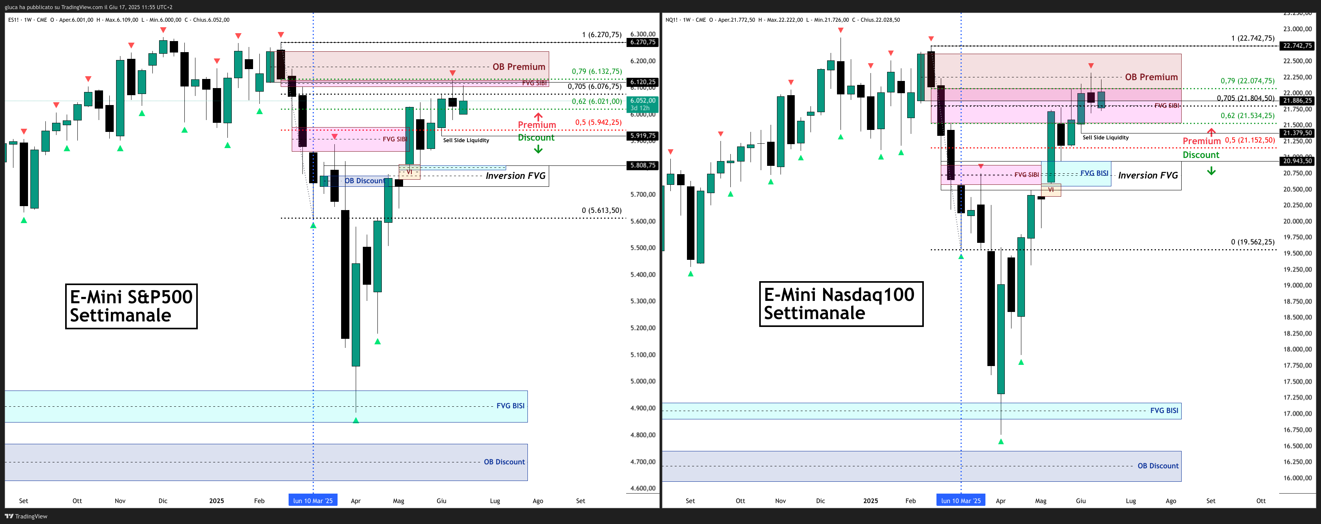
Task: Select the NQ1! 1W CME symbol header
Action: pos(685,20)
